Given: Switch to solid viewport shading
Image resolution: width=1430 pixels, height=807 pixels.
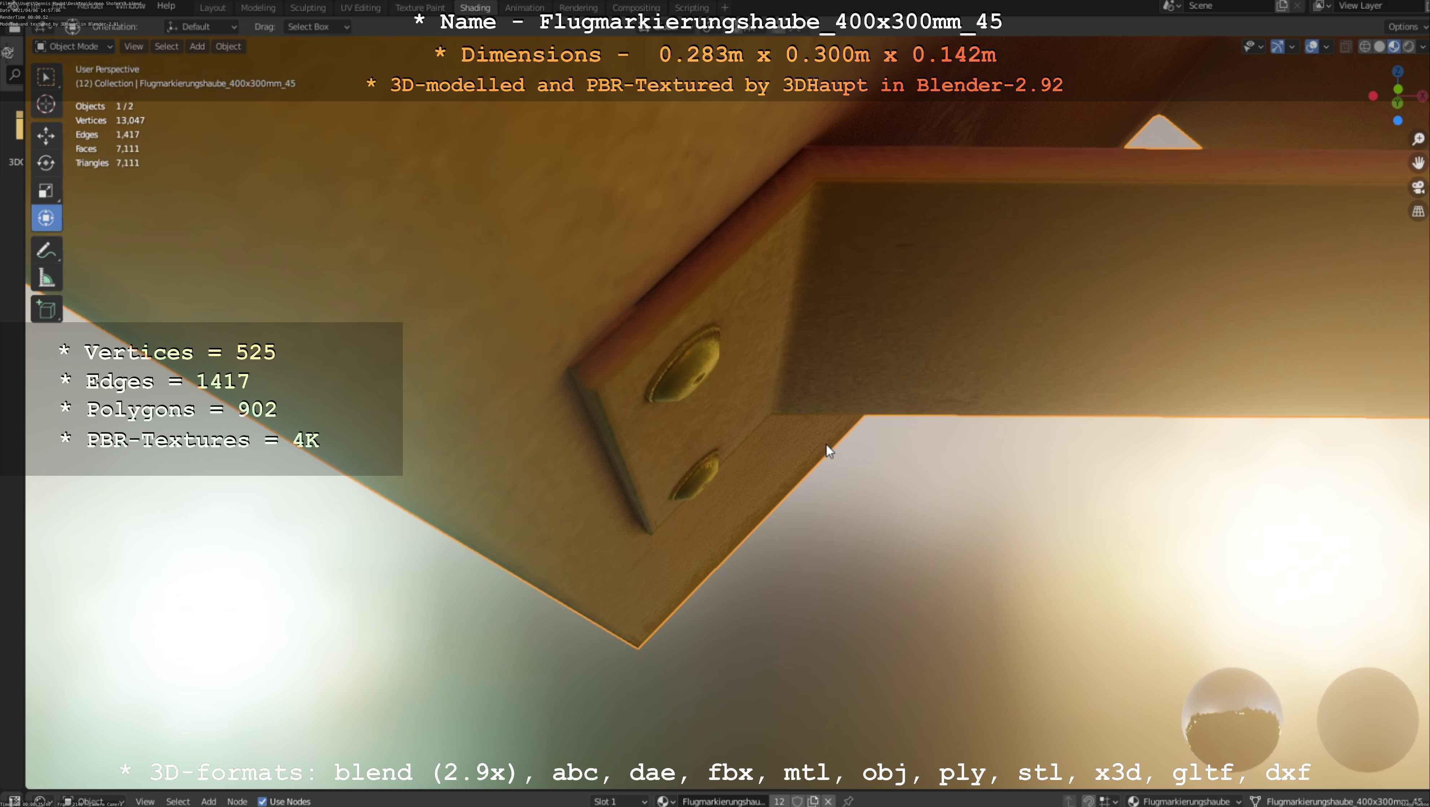Looking at the screenshot, I should click(1380, 46).
